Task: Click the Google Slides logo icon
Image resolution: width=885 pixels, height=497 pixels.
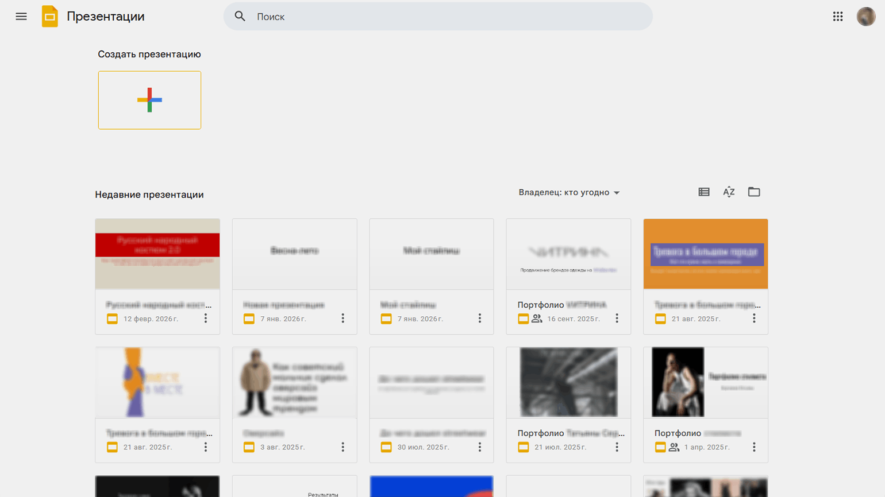Action: pyautogui.click(x=50, y=17)
